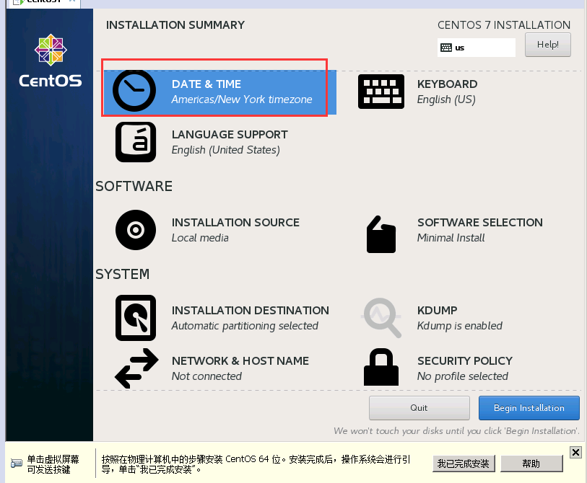Open the Kdump magnifier icon
Viewport: 587px width, 483px height.
381,318
